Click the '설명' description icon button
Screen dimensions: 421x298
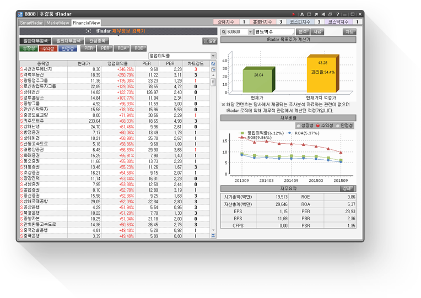[209, 41]
